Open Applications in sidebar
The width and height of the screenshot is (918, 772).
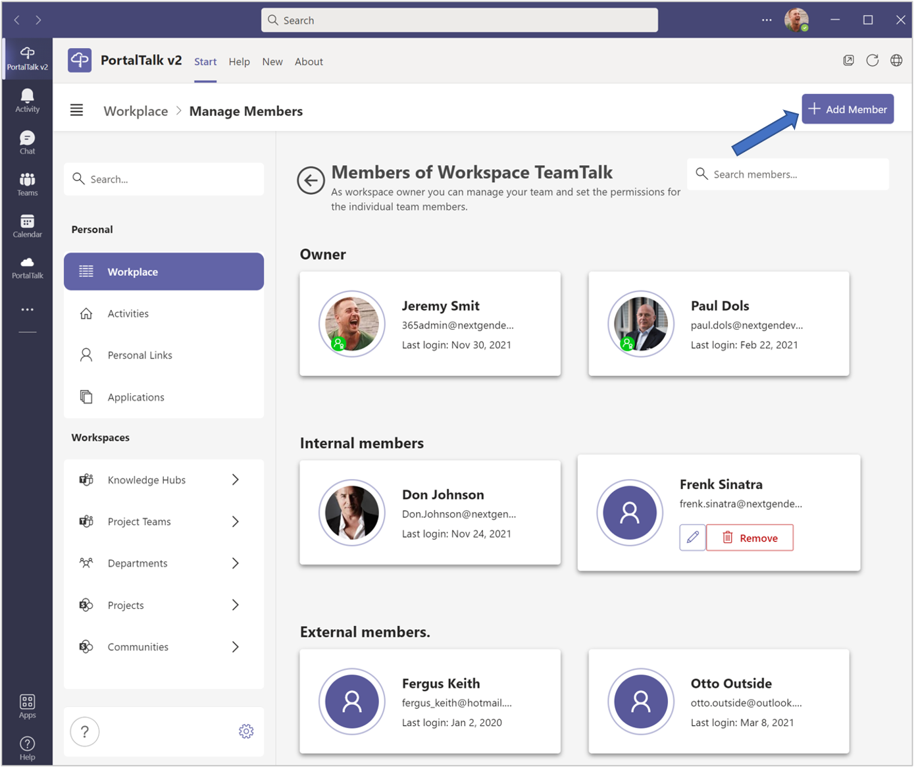(x=164, y=398)
